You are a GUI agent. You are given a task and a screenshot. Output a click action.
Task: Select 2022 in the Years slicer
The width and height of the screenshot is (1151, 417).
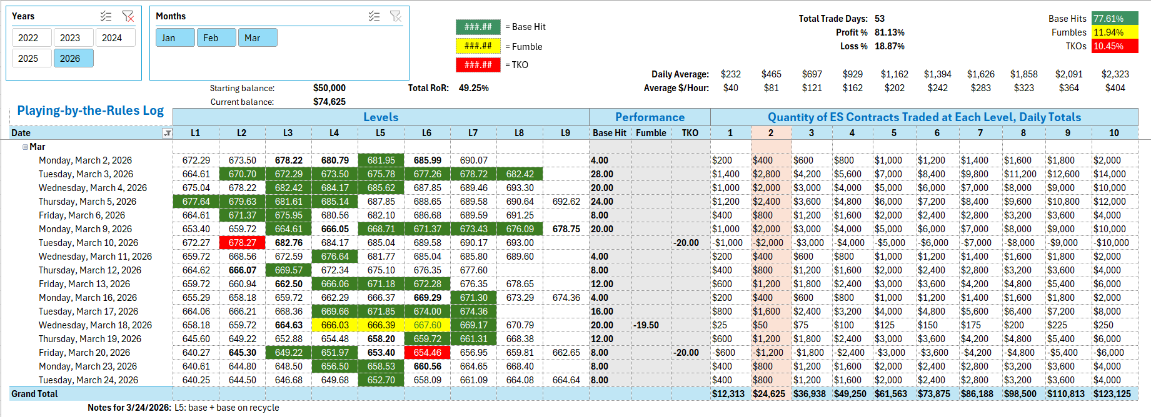(x=28, y=38)
